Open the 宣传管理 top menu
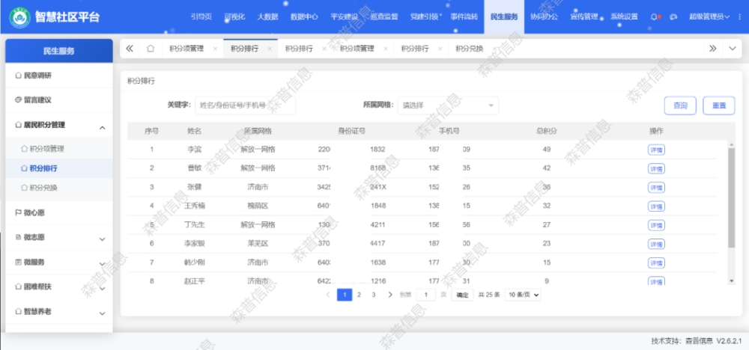749x350 pixels. tap(584, 16)
